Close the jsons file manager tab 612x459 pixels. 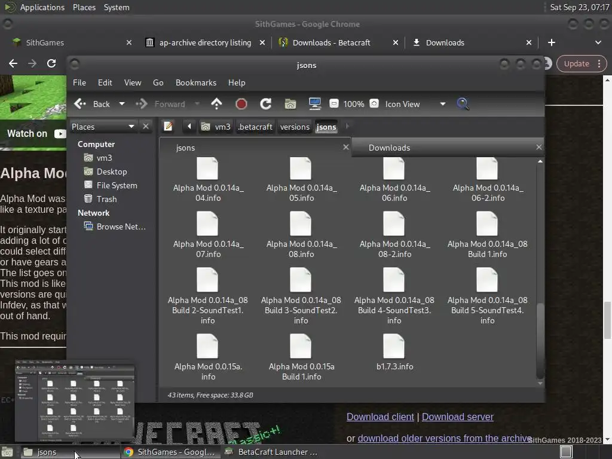point(346,147)
